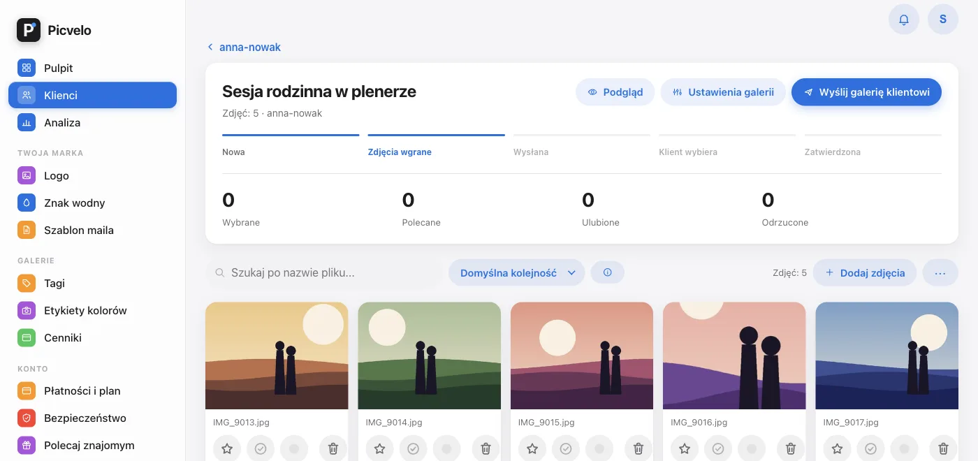
Task: Click the info icon beside sort order
Action: pyautogui.click(x=608, y=272)
